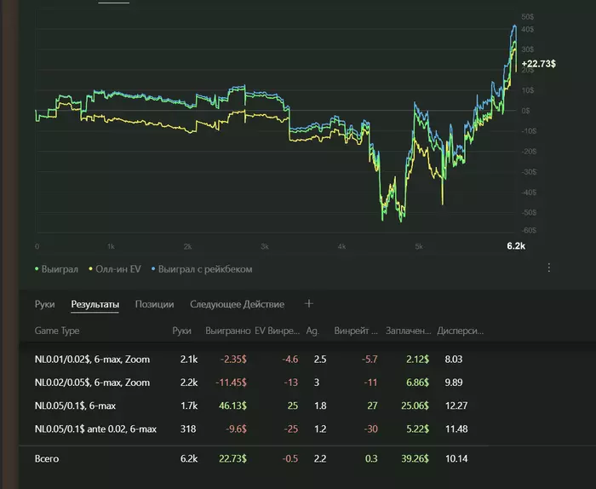The height and width of the screenshot is (489, 596).
Task: Add a new tab with the plus icon
Action: (309, 303)
